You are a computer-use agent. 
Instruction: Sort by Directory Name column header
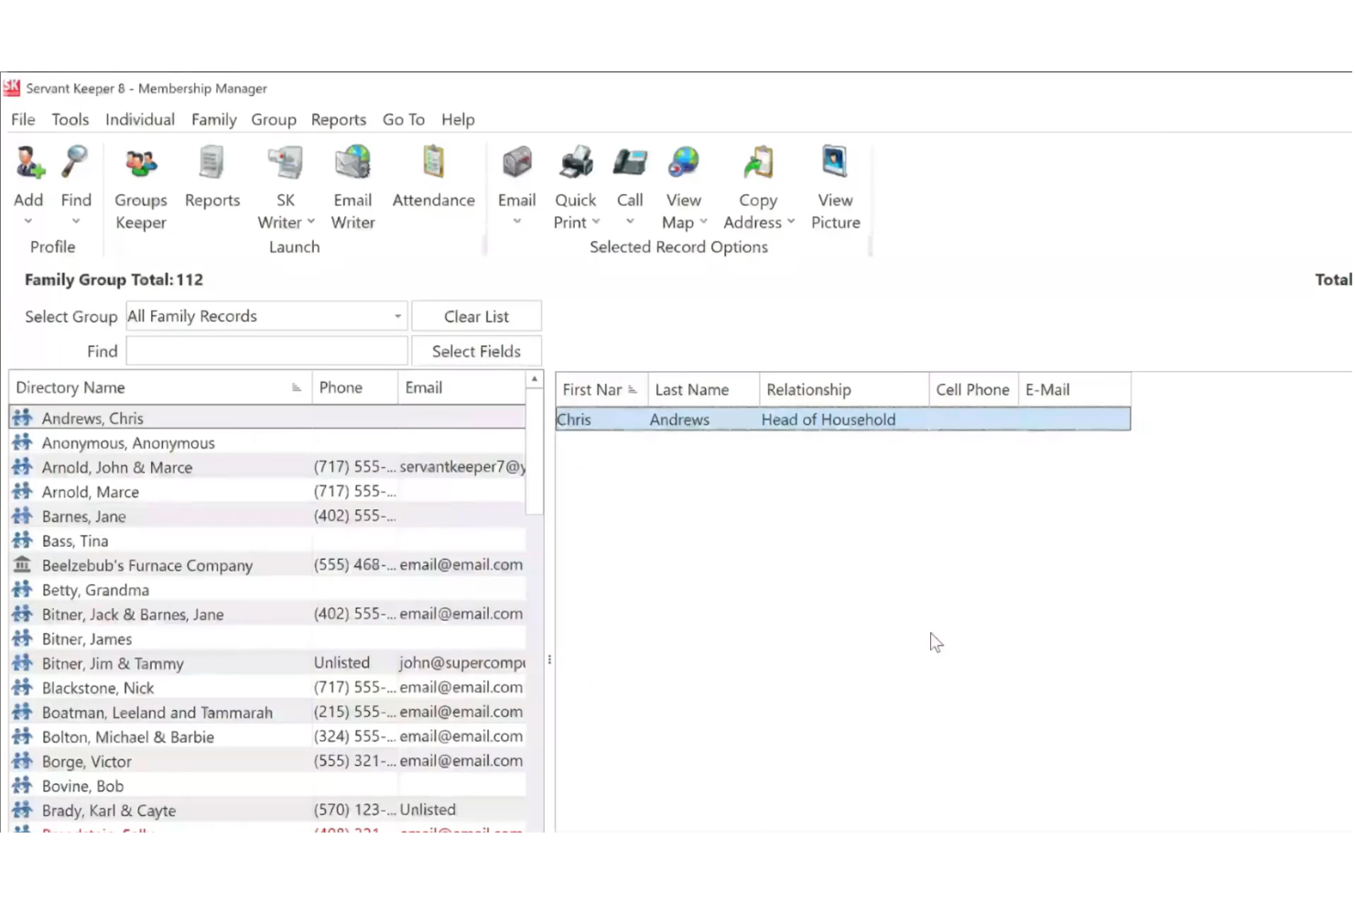(x=160, y=387)
